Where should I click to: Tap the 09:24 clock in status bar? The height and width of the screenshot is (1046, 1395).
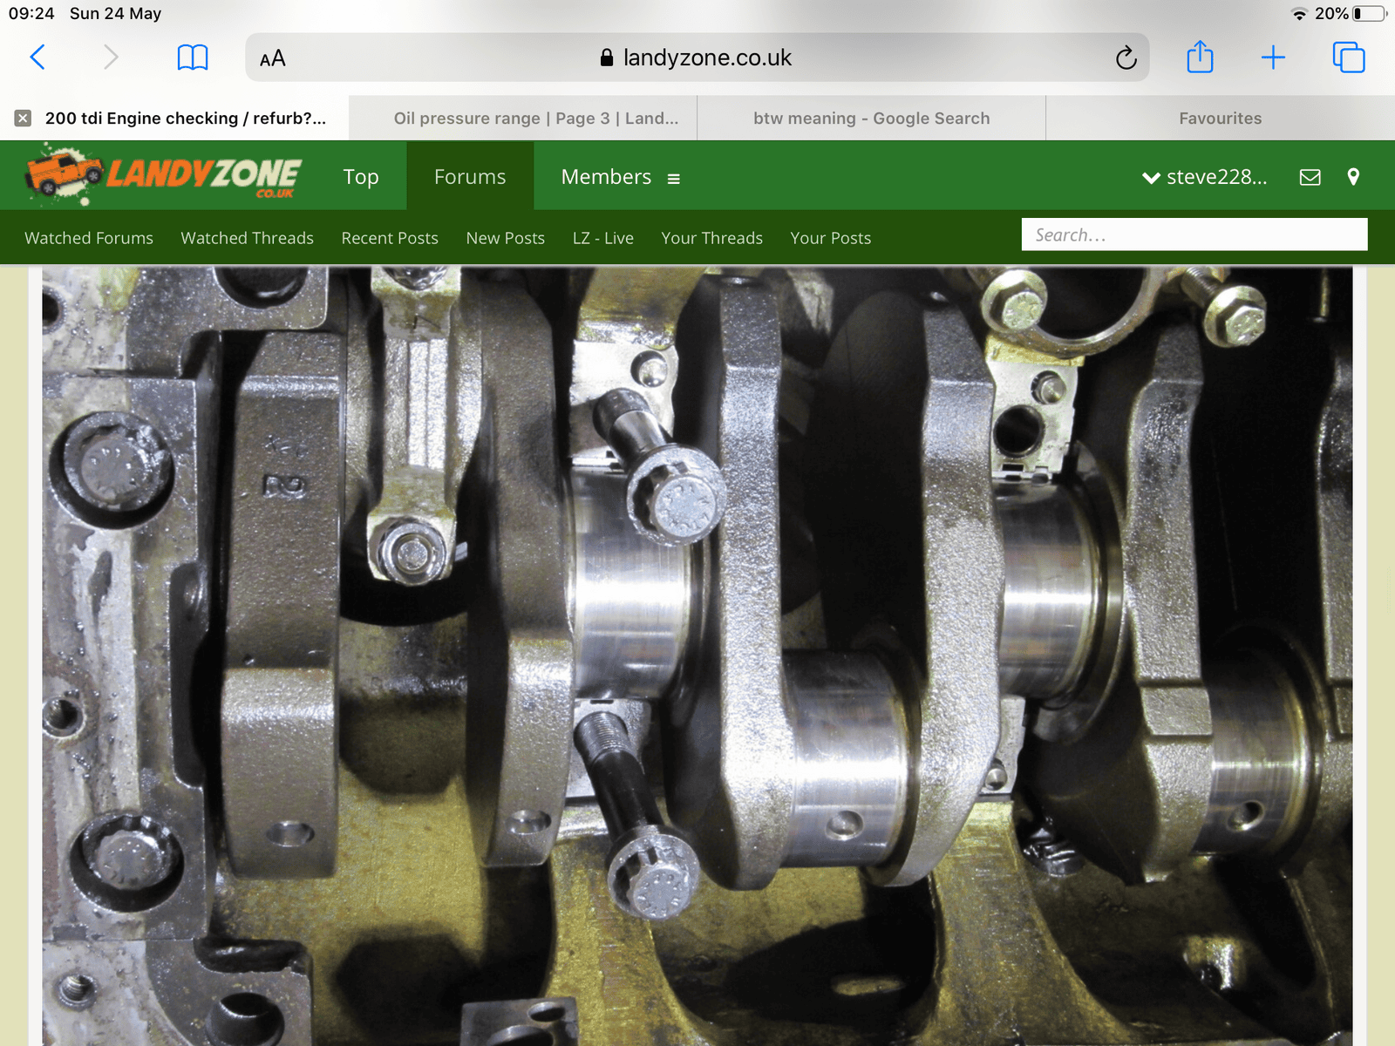coord(31,13)
